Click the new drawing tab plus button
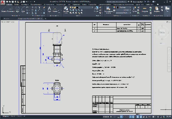172x119 pixels. coord(45,18)
